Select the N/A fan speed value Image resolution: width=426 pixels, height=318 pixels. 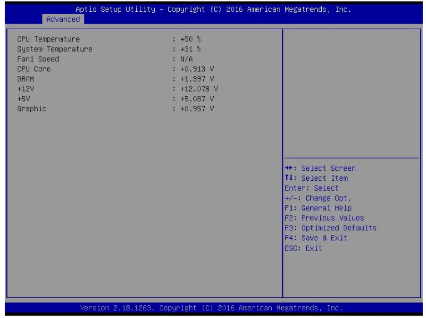[x=186, y=59]
